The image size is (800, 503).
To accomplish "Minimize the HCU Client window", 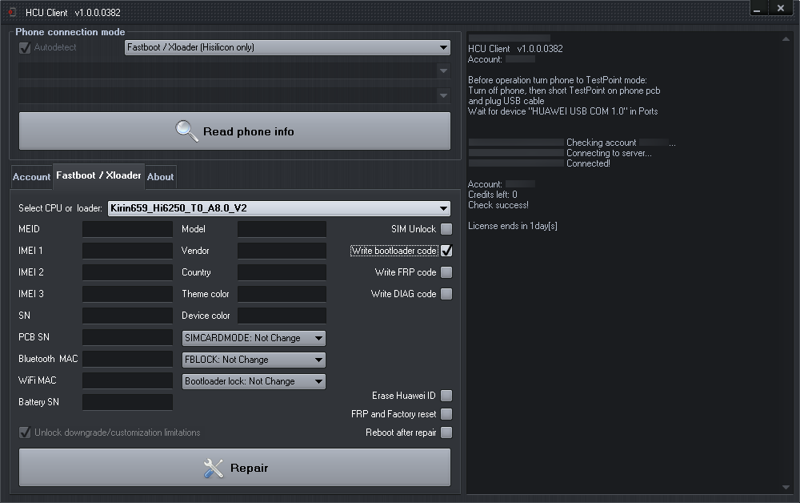I will [757, 8].
